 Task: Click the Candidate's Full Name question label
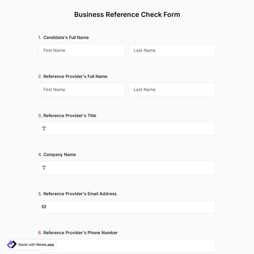[x=66, y=38]
